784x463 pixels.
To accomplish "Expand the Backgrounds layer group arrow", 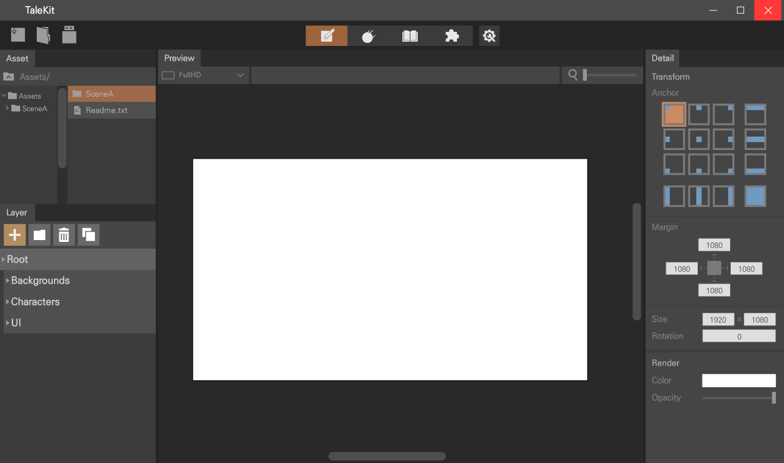I will (x=7, y=280).
